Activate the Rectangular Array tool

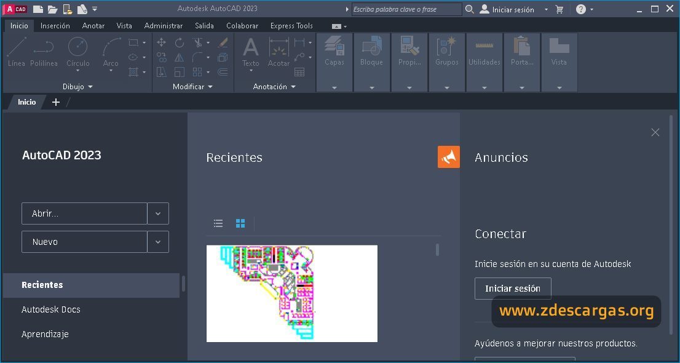(x=198, y=72)
